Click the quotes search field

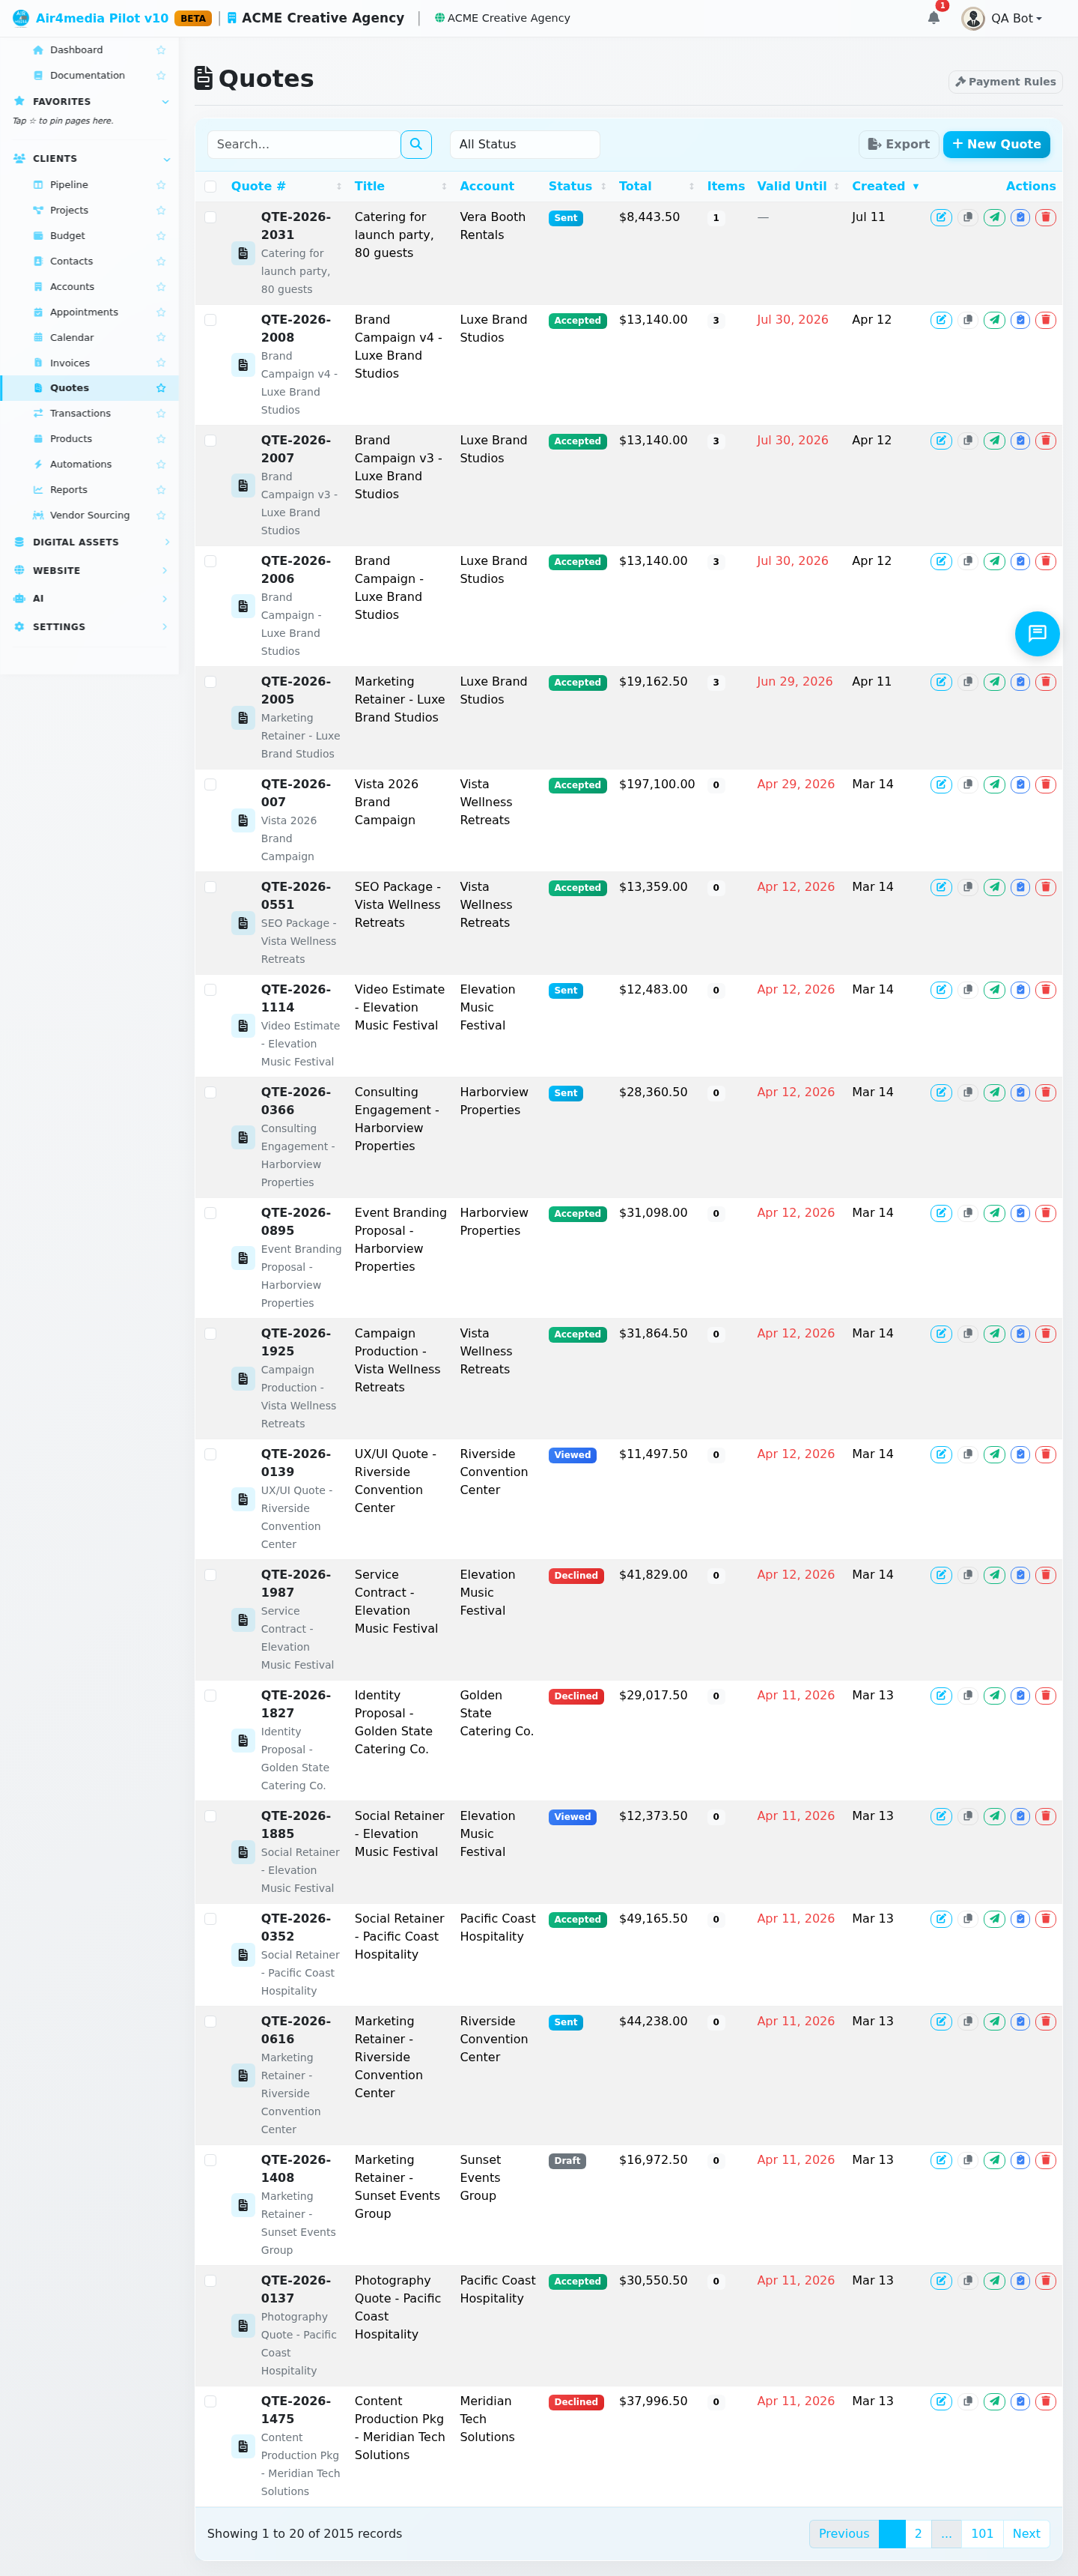304,144
